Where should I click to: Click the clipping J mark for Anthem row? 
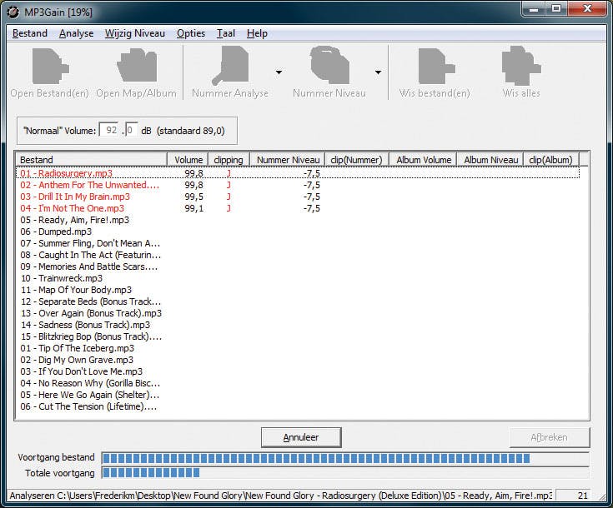pos(229,185)
